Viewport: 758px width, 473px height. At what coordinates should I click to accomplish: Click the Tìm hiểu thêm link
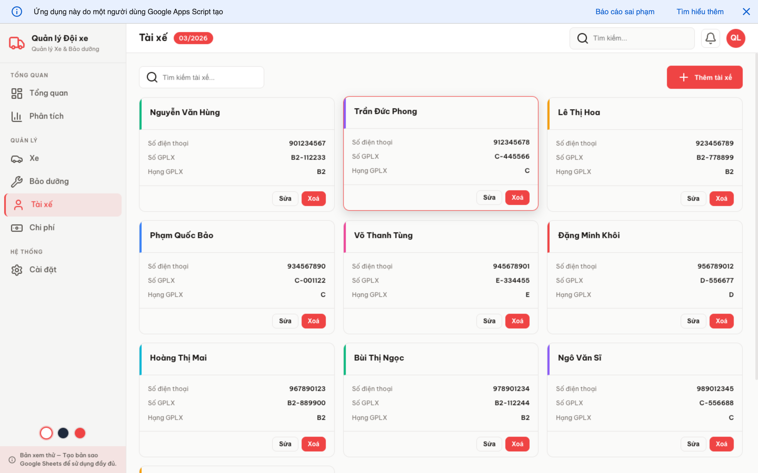[x=700, y=12]
